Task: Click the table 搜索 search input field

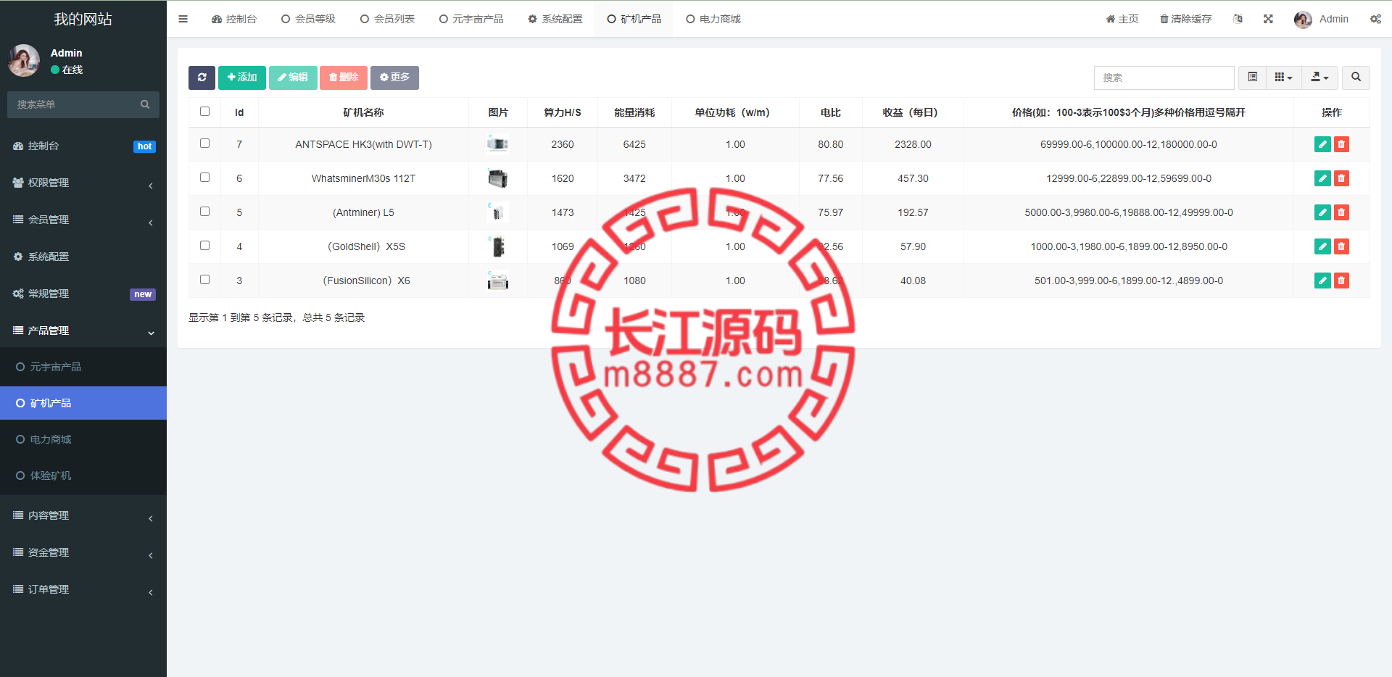Action: click(1164, 78)
